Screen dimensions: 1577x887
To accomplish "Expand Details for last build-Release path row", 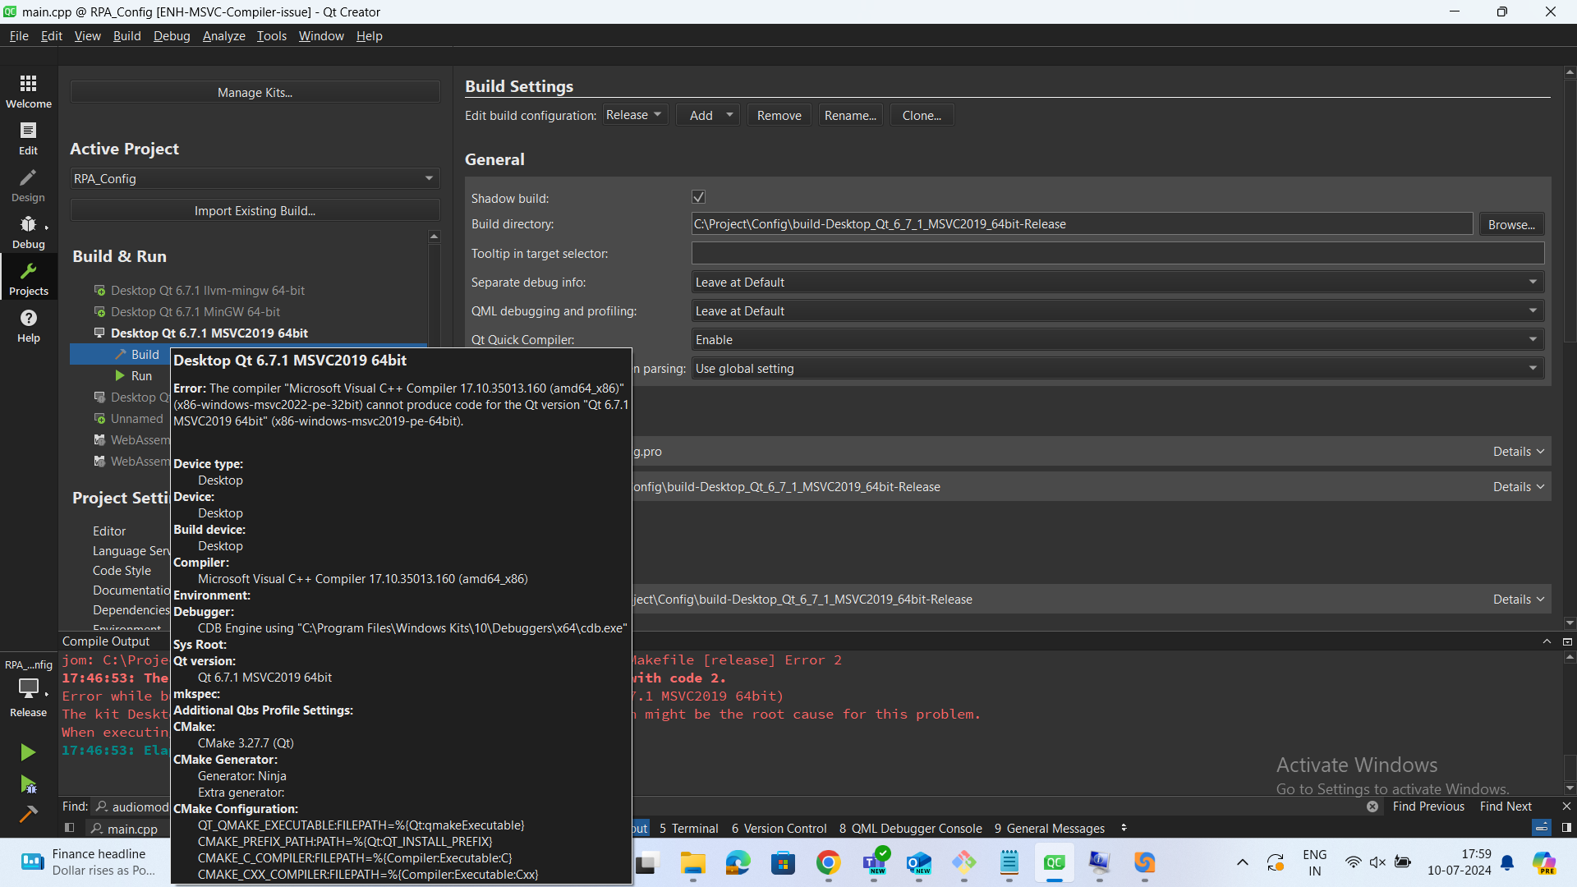I will pyautogui.click(x=1519, y=599).
